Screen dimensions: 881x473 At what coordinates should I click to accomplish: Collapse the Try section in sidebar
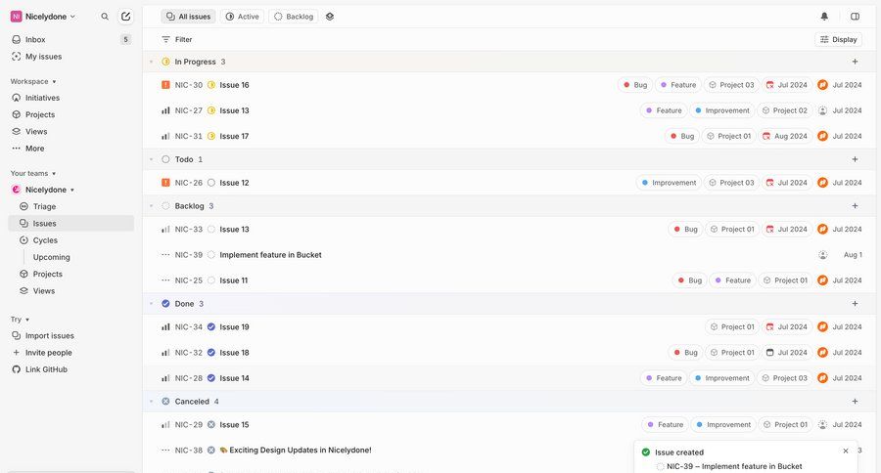click(x=20, y=320)
